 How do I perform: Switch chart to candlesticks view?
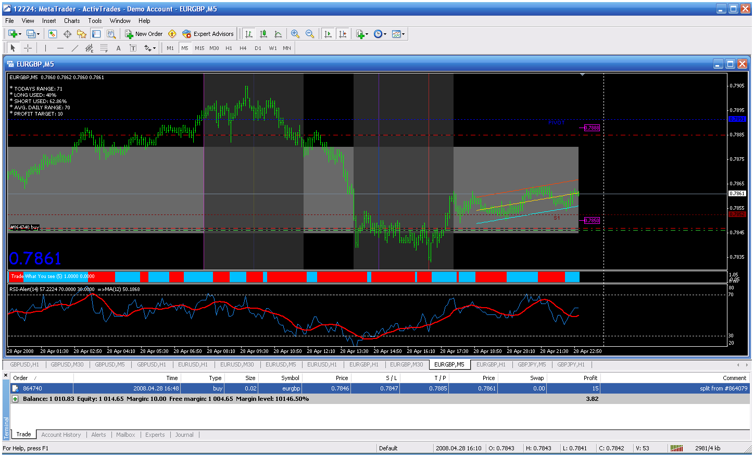point(263,34)
